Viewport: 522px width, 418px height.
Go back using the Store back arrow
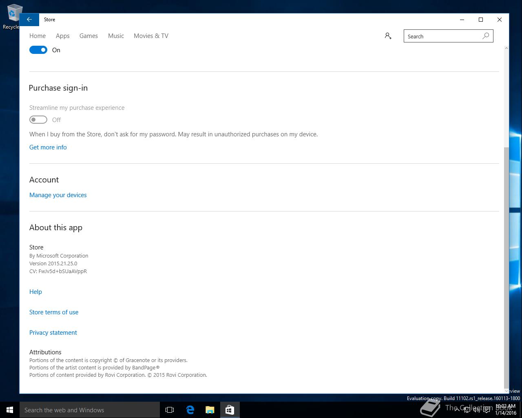coord(29,20)
